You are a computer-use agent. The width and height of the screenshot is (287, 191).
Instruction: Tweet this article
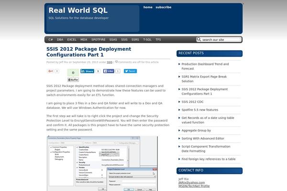click(x=130, y=71)
